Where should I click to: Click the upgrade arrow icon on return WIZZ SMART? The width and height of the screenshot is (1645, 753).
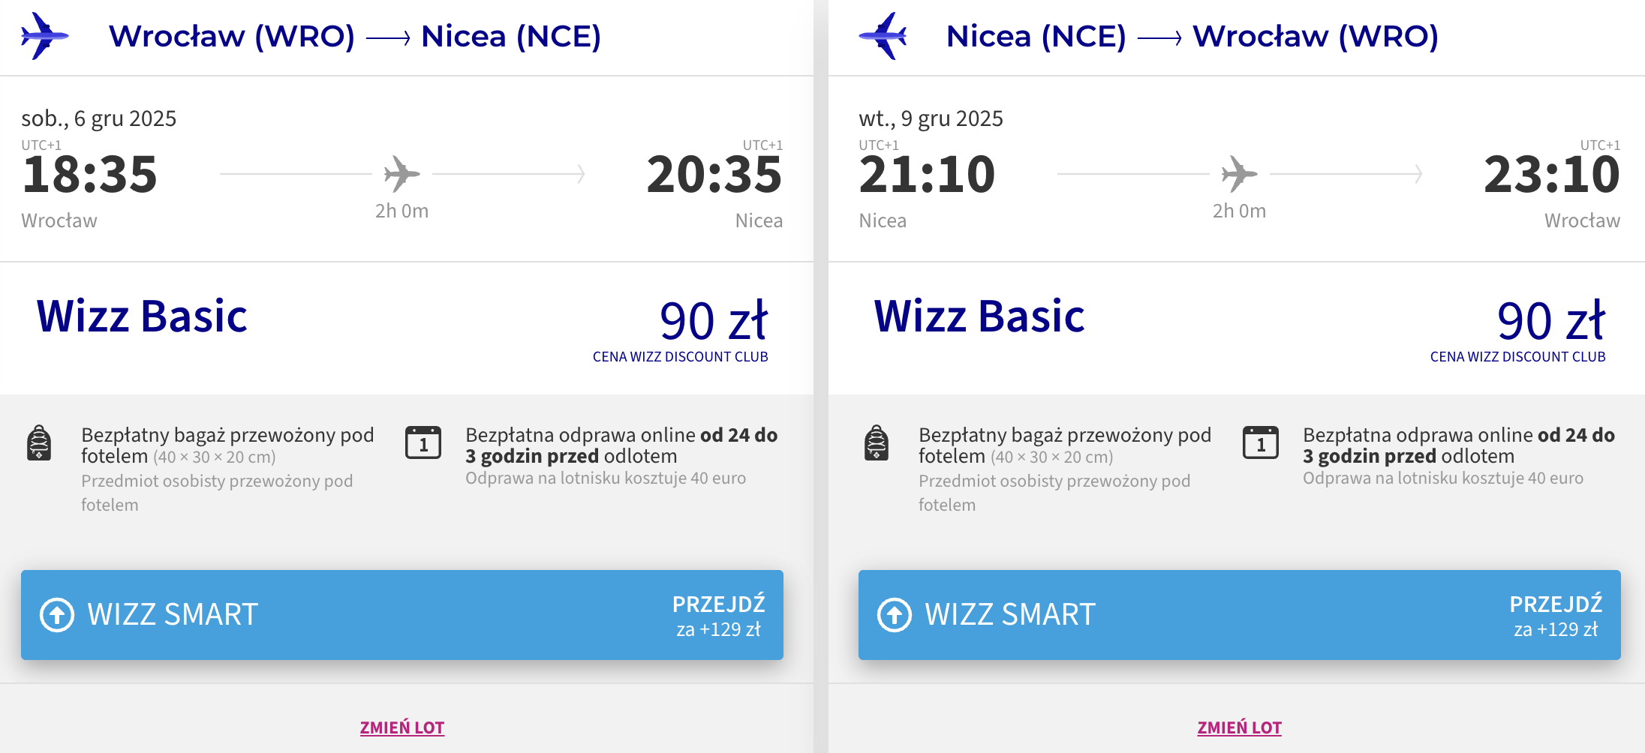pos(895,615)
